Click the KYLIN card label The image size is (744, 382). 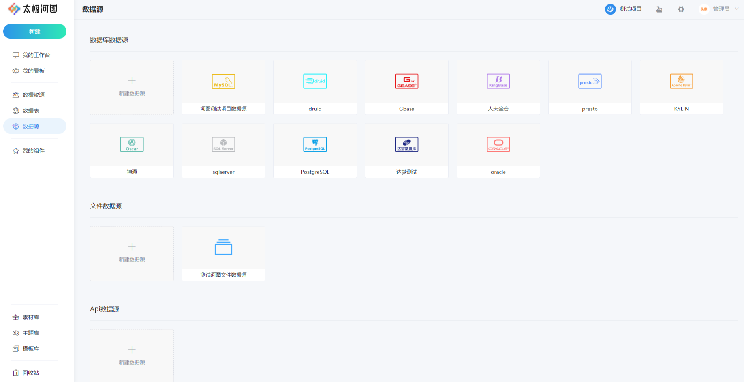click(x=682, y=109)
